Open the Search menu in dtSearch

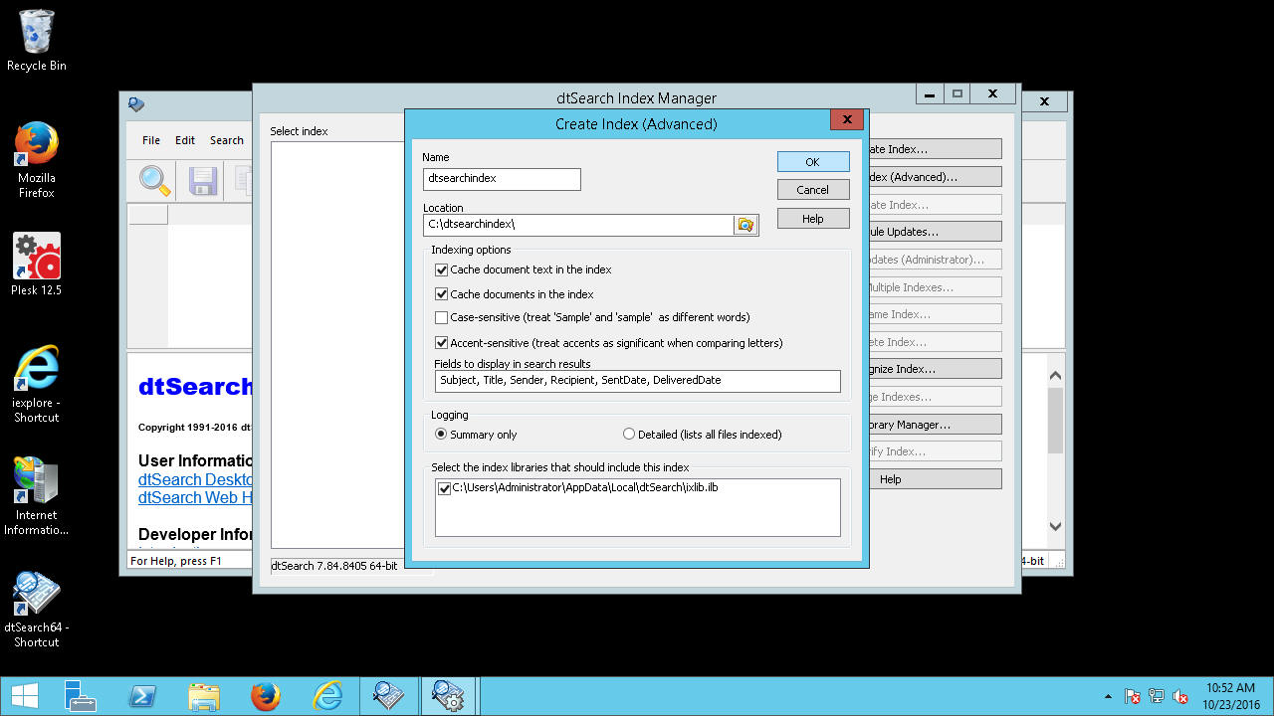[x=226, y=140]
